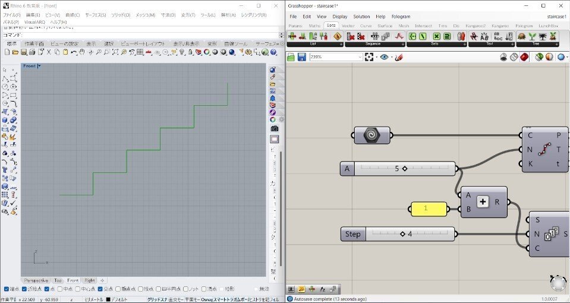Click the デフォルト layer black swatch
Screen dimensions: 570x303
(108, 299)
